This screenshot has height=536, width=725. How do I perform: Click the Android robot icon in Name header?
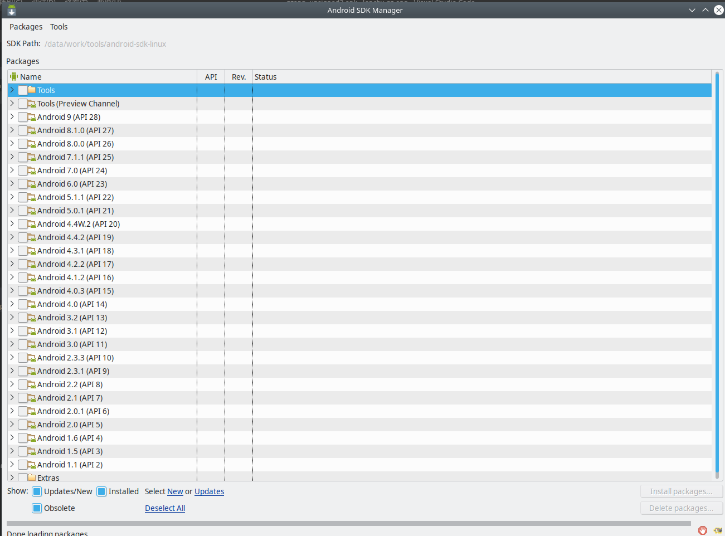click(x=14, y=76)
